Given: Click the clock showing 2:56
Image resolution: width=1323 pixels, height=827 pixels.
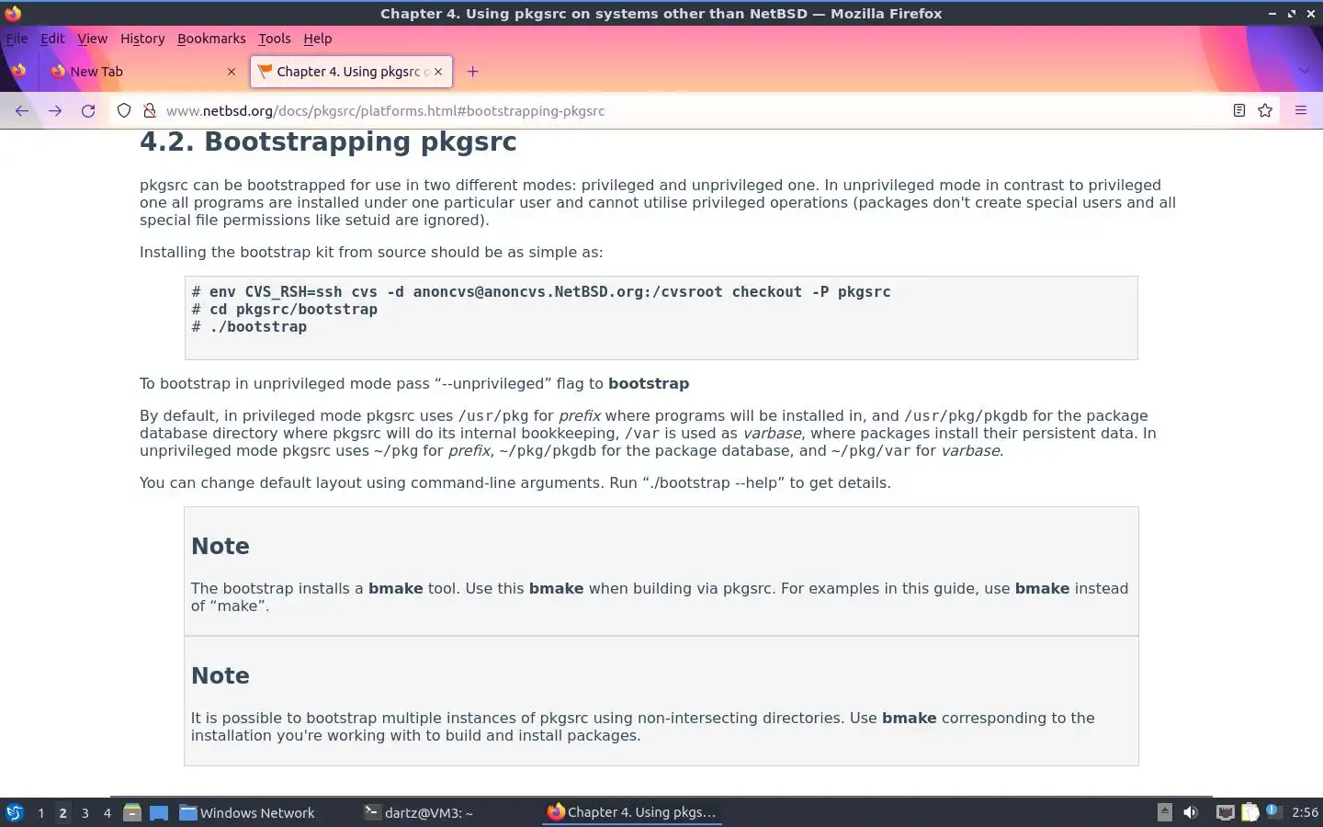Looking at the screenshot, I should (x=1305, y=812).
